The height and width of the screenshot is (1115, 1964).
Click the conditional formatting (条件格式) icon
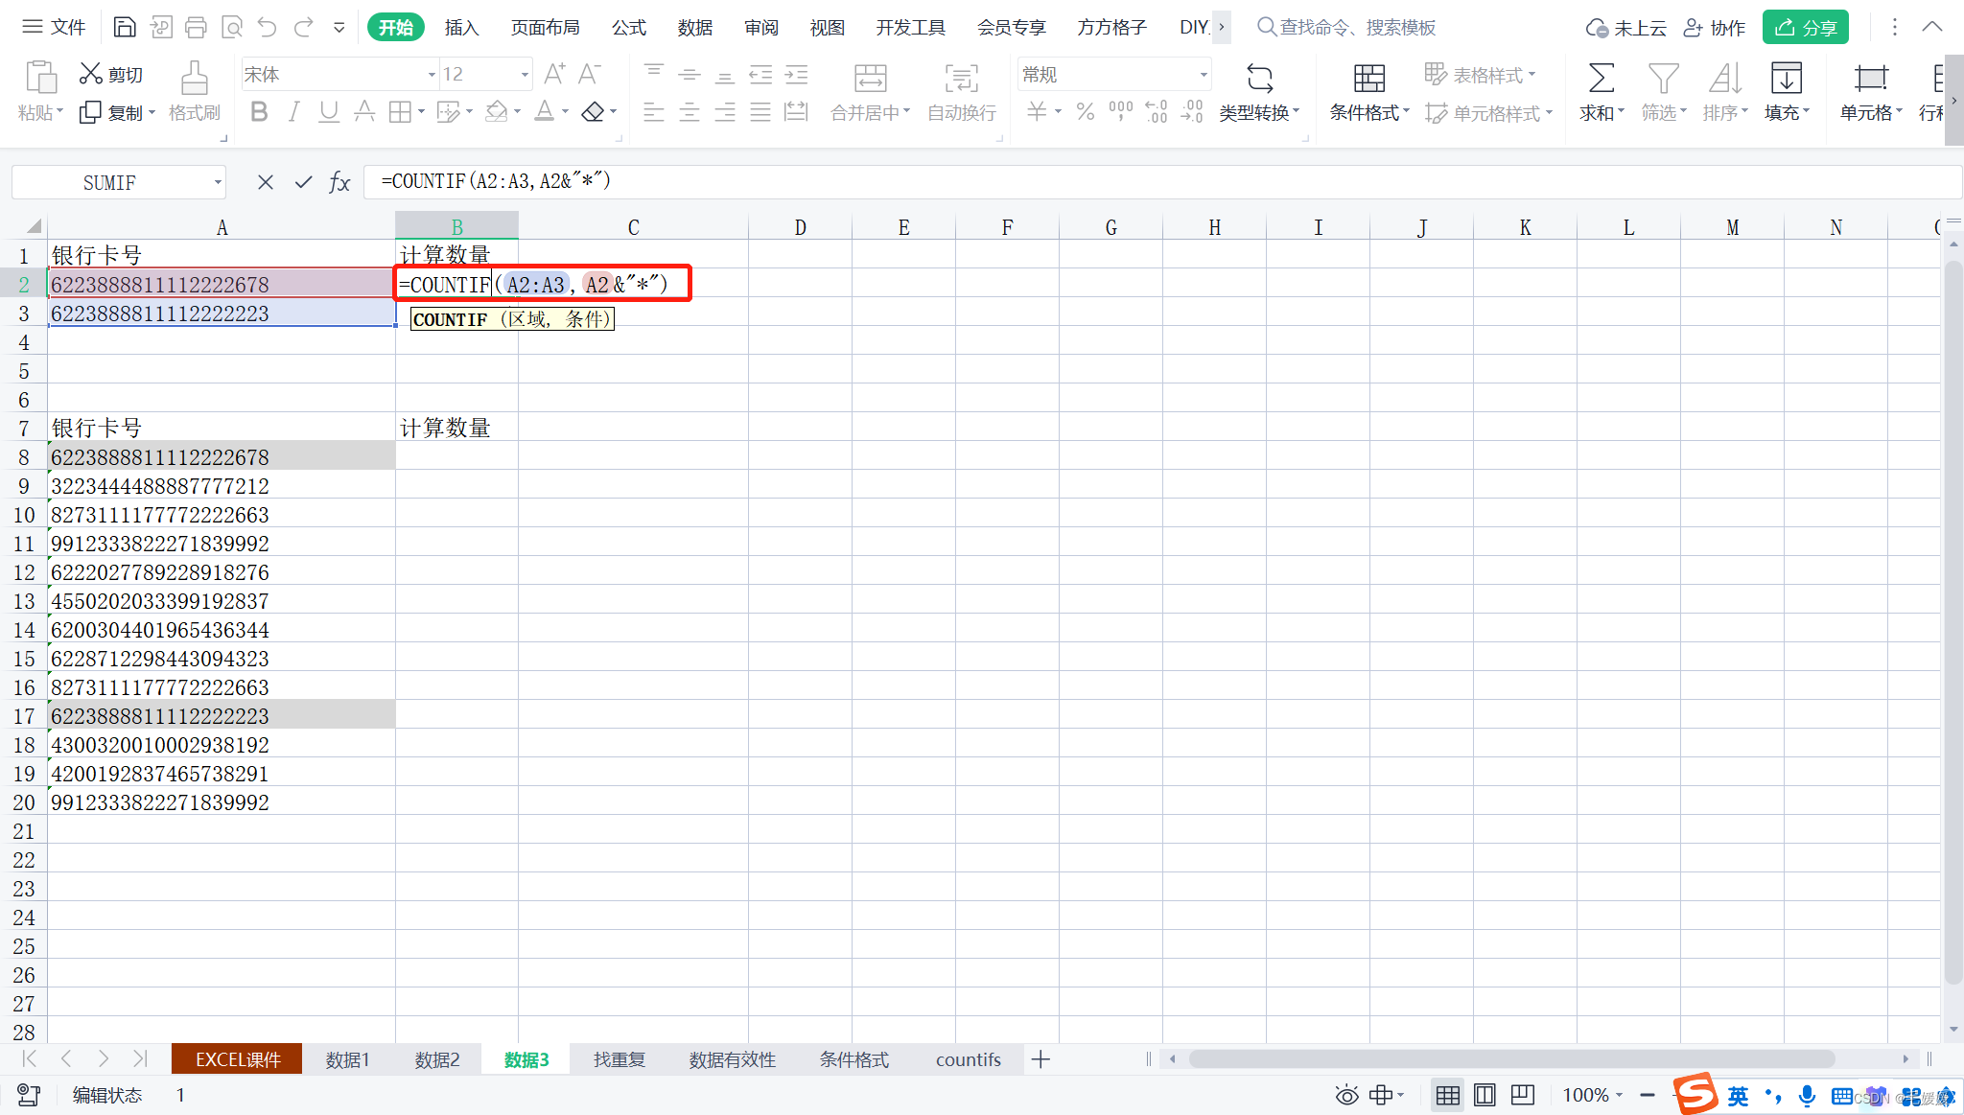coord(1368,78)
